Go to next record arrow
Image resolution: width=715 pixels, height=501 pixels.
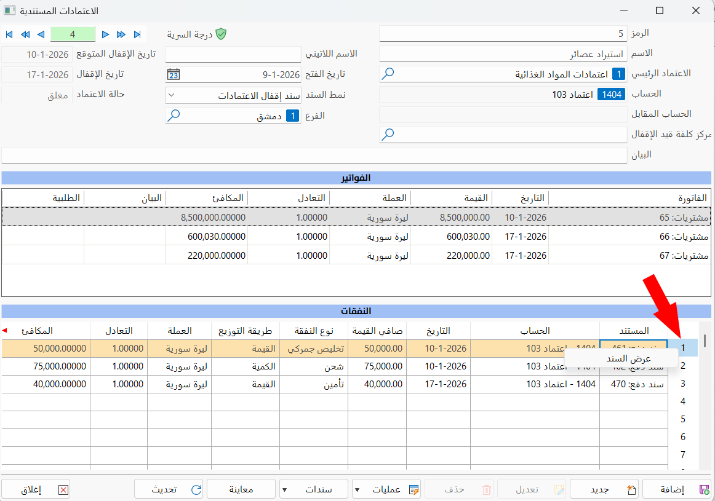(105, 34)
